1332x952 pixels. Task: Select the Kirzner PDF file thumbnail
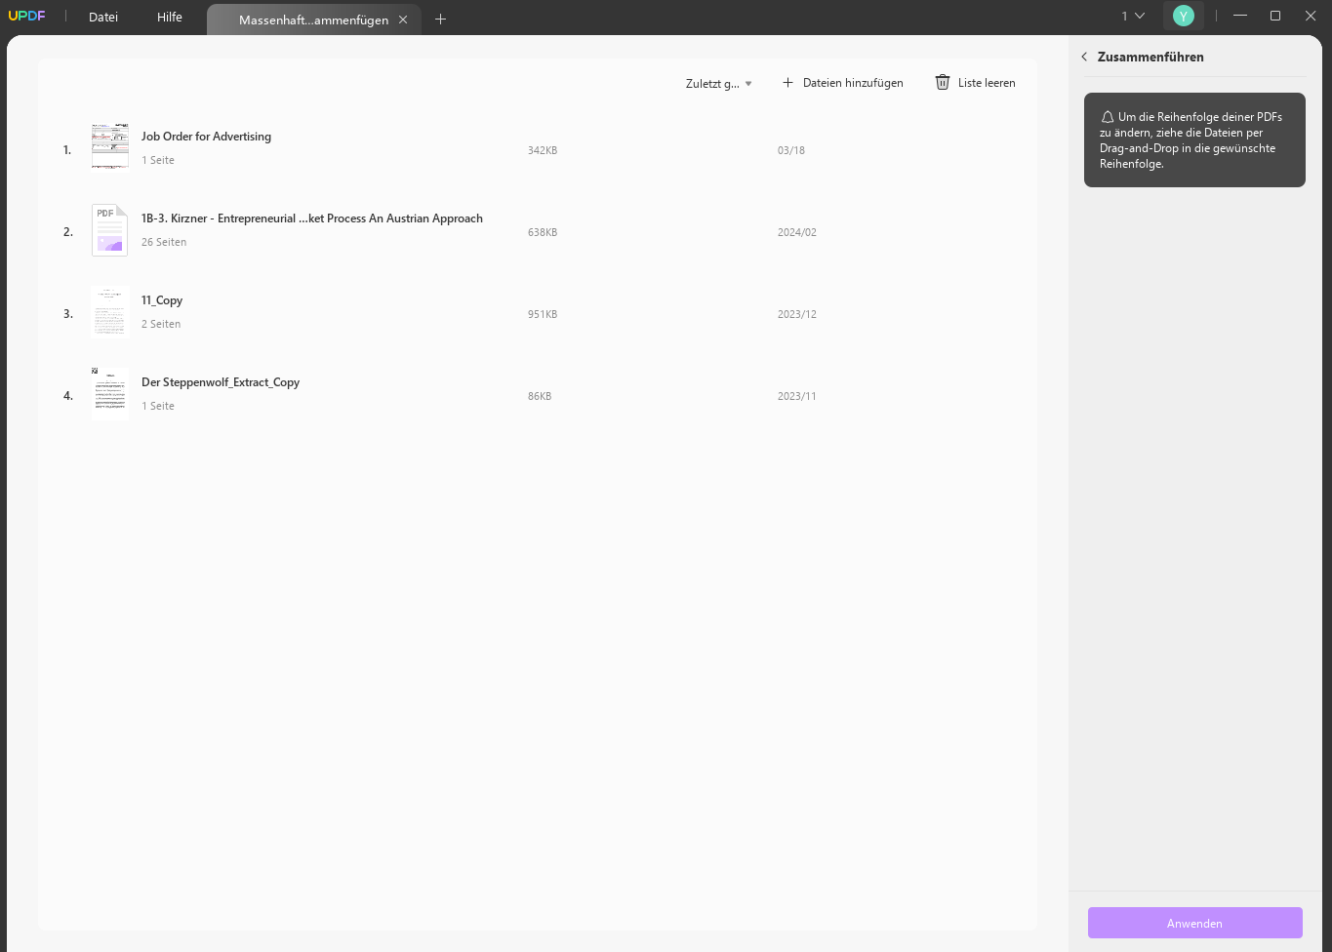(109, 230)
